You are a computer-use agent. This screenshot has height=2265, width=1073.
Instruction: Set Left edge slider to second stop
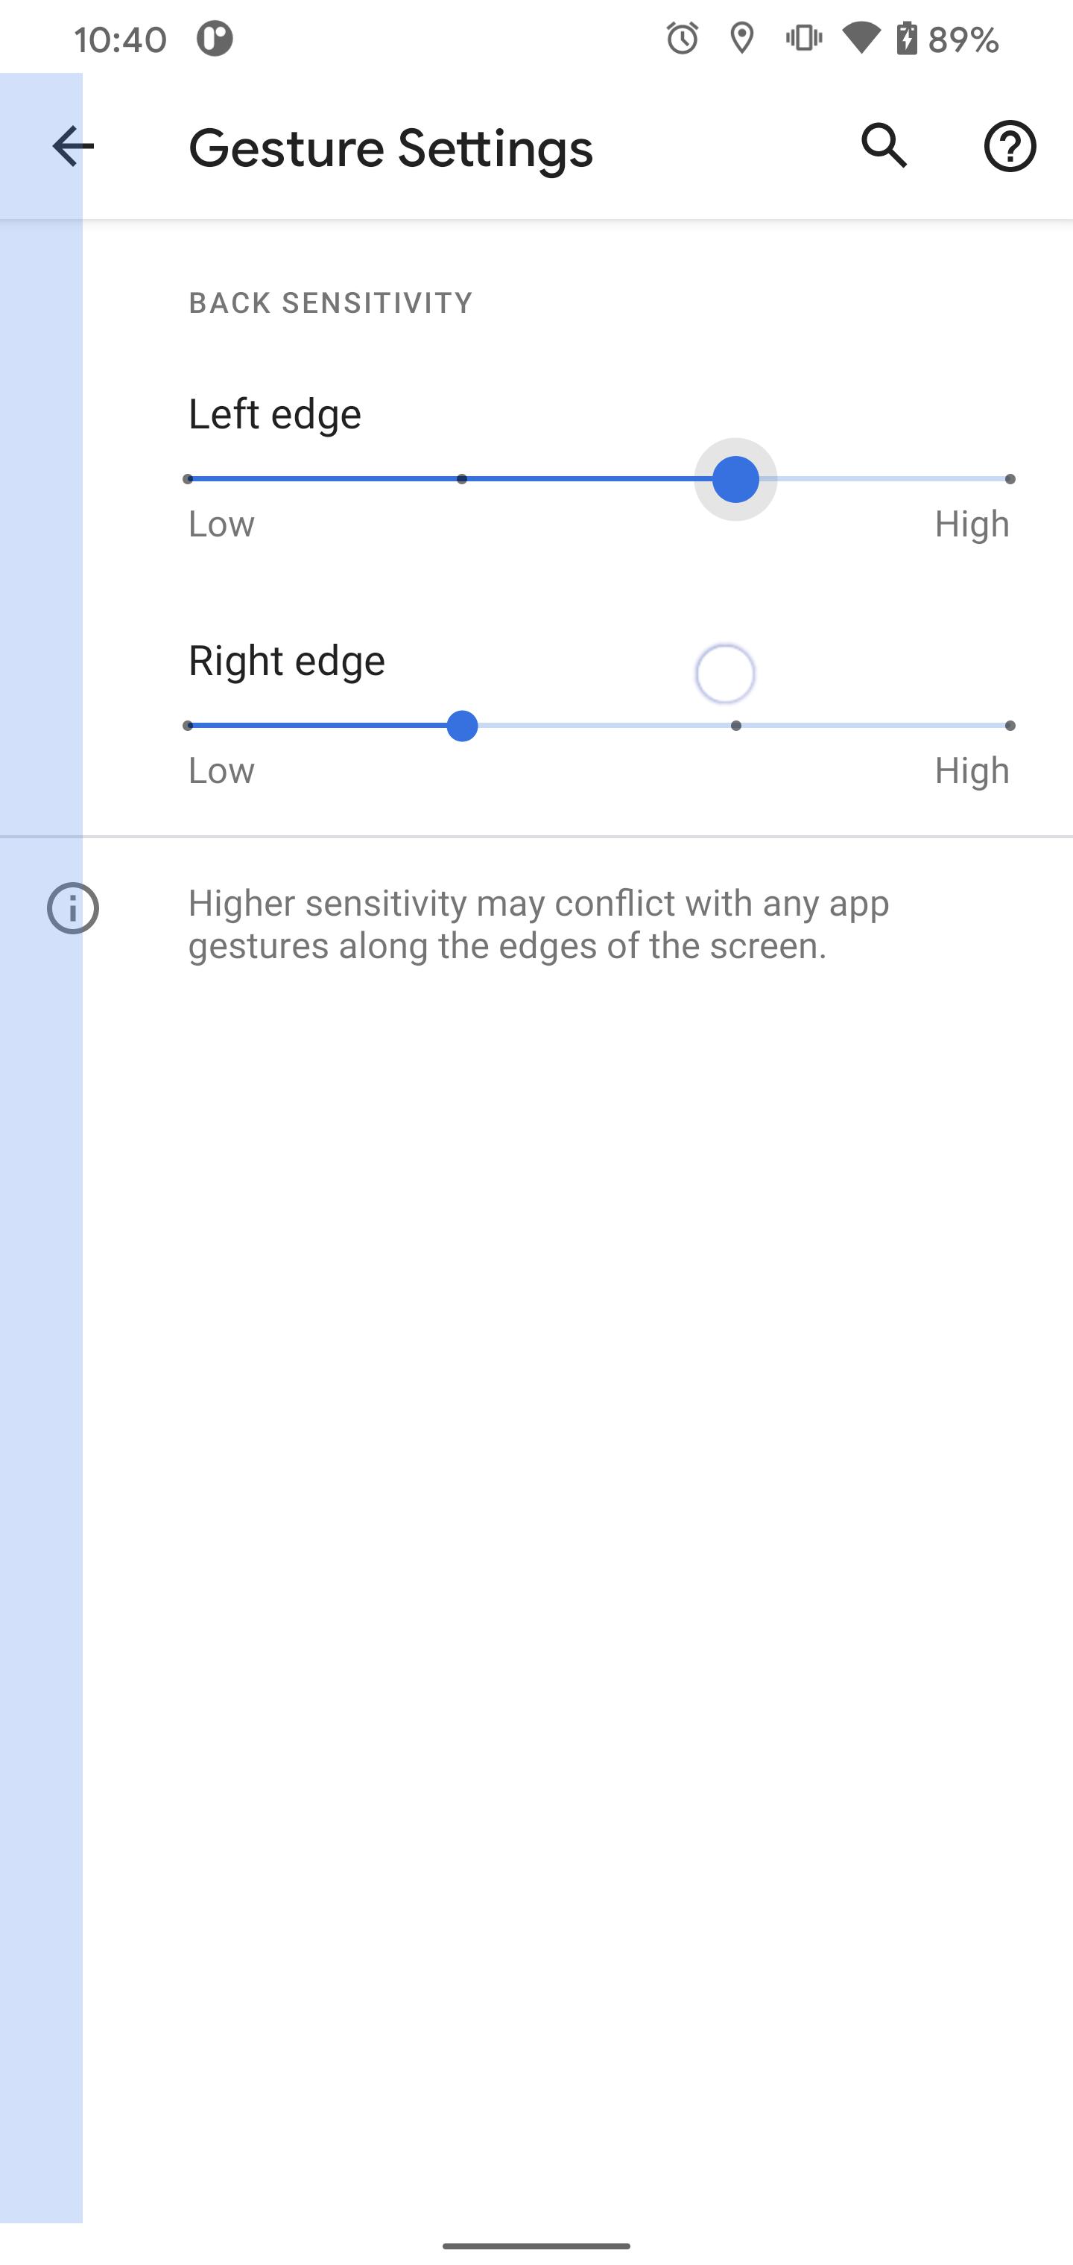click(462, 479)
